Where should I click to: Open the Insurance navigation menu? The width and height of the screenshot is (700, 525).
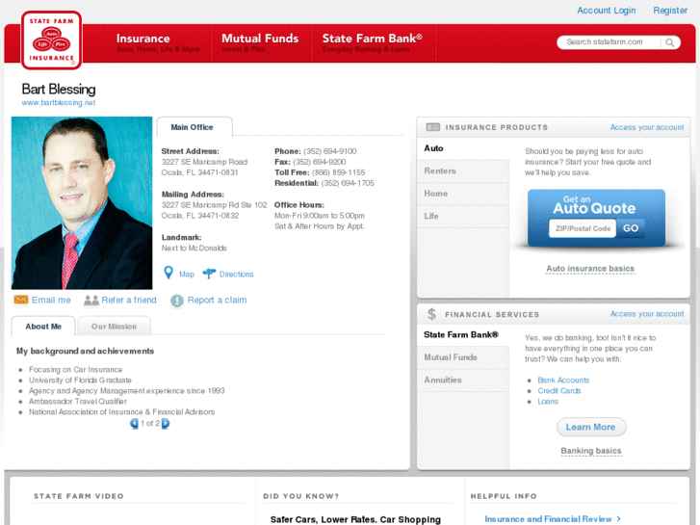tap(158, 43)
